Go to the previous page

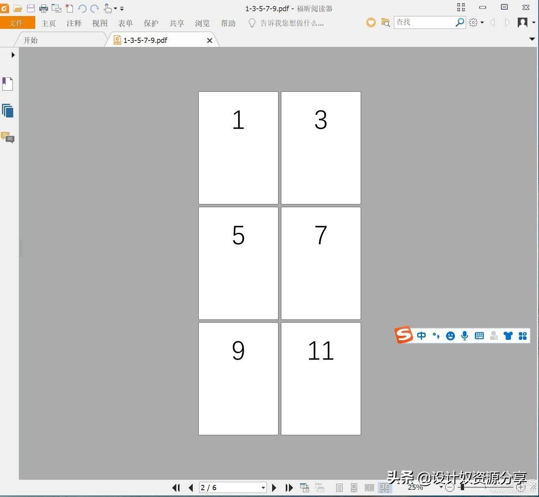tap(191, 487)
